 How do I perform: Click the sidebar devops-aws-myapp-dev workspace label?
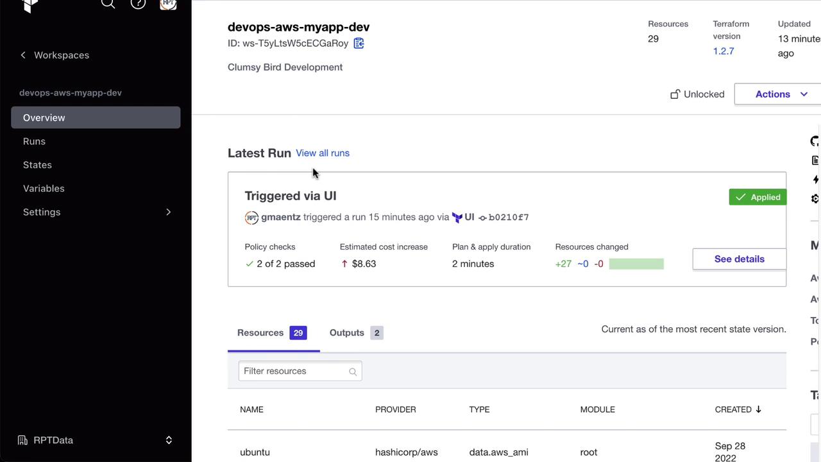click(71, 92)
